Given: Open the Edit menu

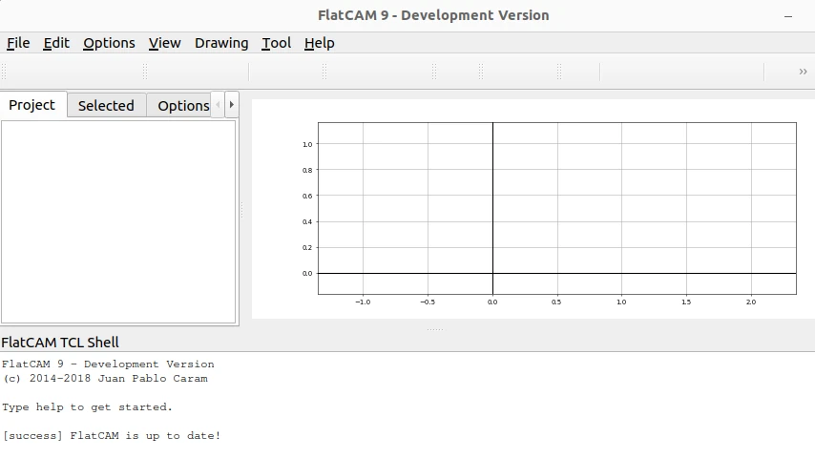Looking at the screenshot, I should click(x=56, y=43).
